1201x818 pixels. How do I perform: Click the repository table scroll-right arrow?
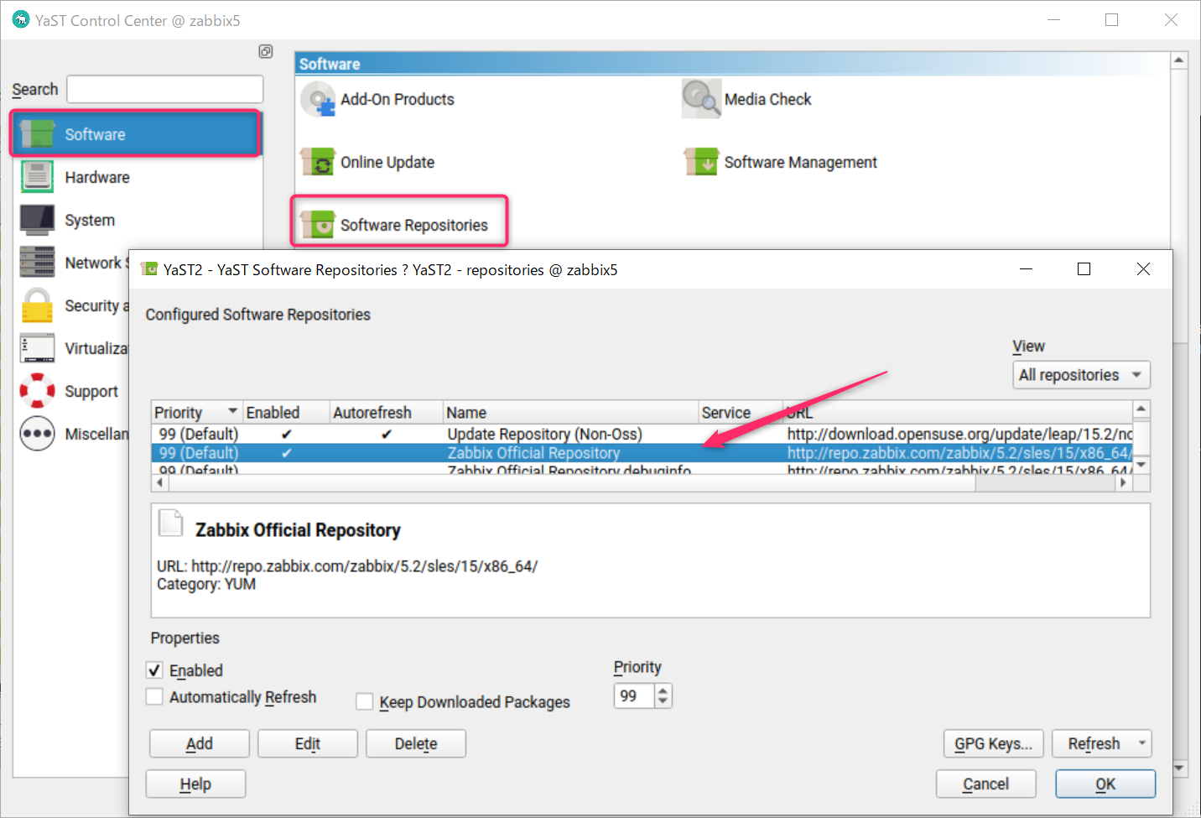[1124, 483]
